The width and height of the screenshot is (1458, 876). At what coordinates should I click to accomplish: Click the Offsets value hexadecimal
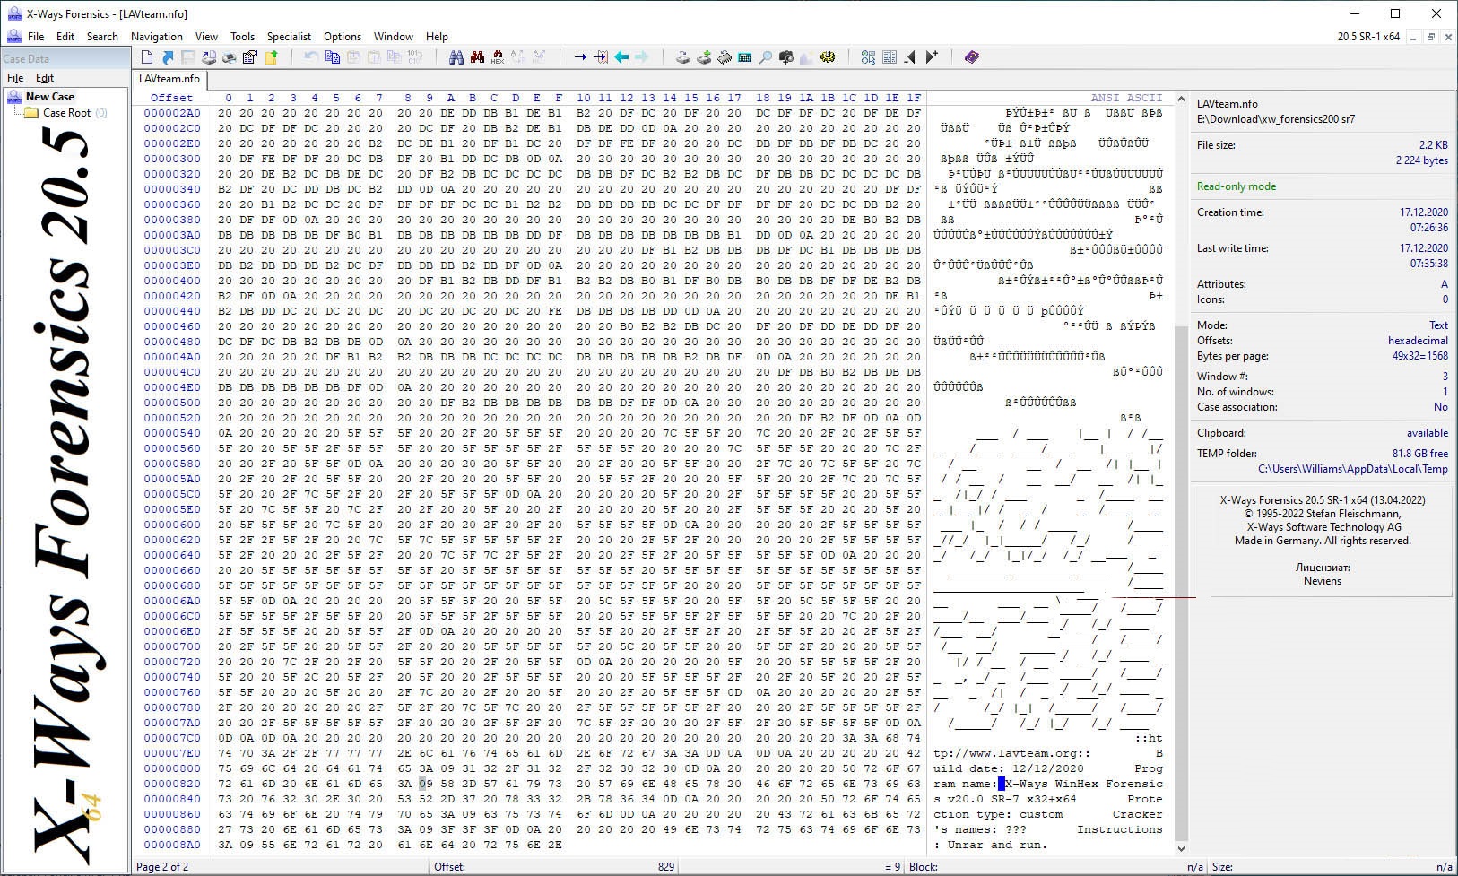click(x=1418, y=341)
